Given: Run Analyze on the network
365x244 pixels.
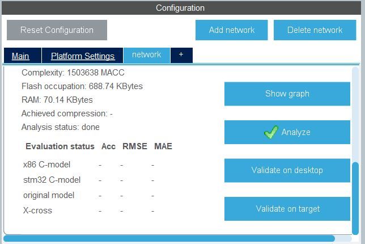Looking at the screenshot, I should coord(287,132).
